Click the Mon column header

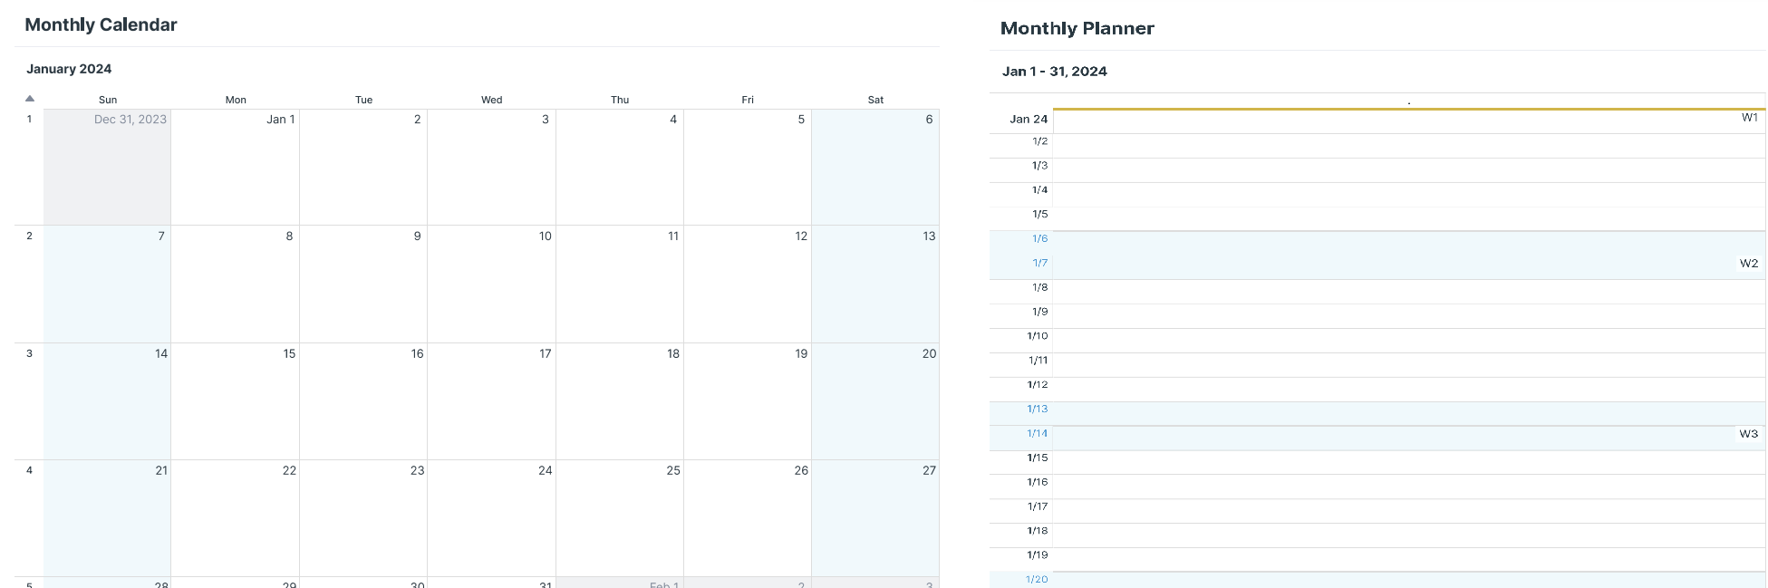[x=236, y=100]
